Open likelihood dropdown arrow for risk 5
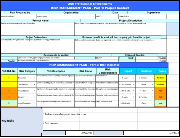The image size is (180, 138). (153, 103)
